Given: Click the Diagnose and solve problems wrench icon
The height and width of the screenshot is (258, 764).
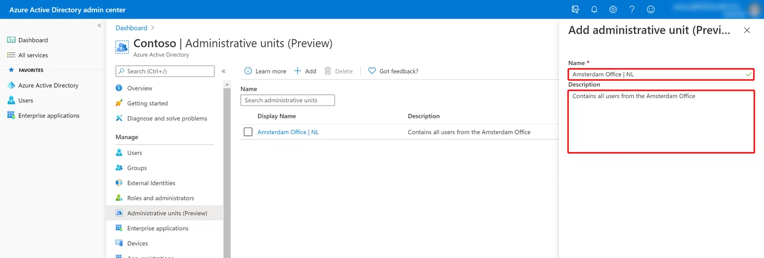Looking at the screenshot, I should coord(119,118).
